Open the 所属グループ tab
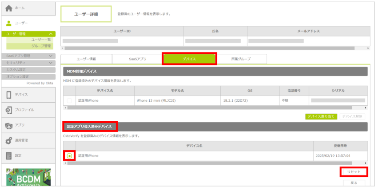This screenshot has width=375, height=187. (x=241, y=59)
